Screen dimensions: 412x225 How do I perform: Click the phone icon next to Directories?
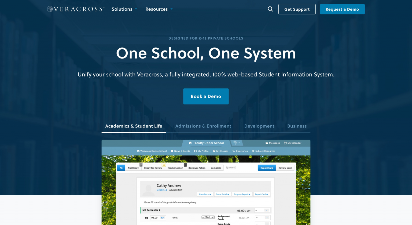233,151
